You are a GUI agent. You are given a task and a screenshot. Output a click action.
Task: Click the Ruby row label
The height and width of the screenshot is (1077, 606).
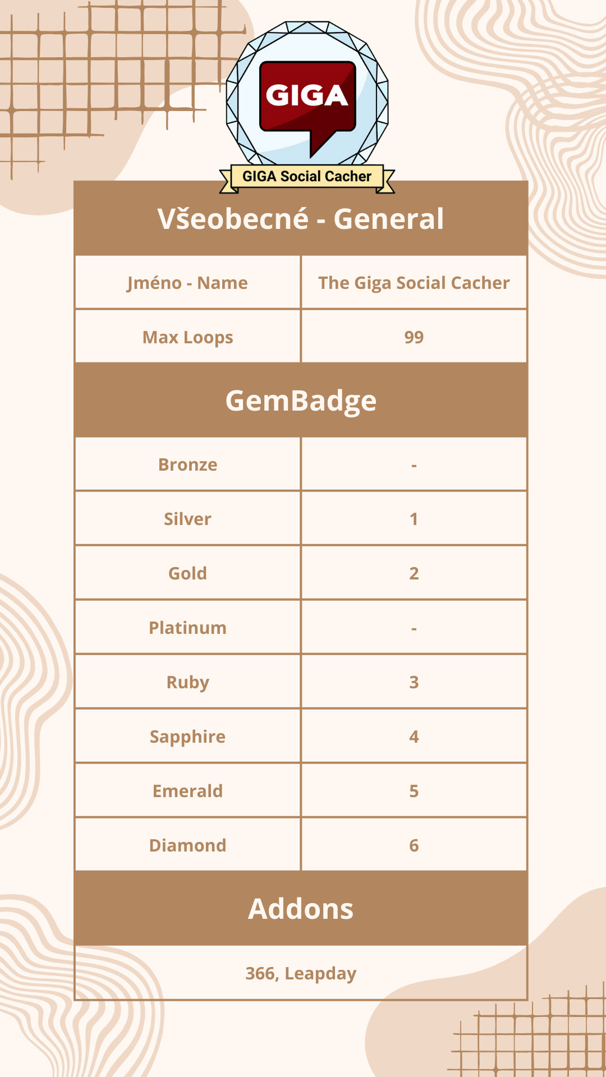(187, 682)
